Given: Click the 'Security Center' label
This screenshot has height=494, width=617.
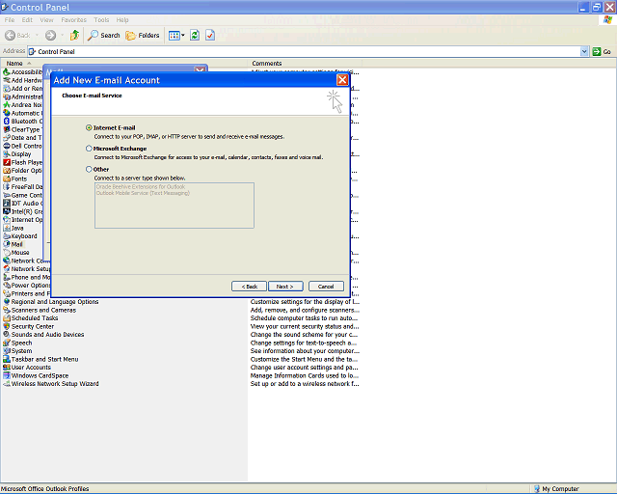Looking at the screenshot, I should (x=32, y=326).
